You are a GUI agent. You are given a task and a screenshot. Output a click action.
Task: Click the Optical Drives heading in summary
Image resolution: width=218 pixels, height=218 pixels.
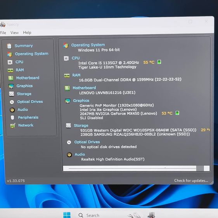point(87,142)
